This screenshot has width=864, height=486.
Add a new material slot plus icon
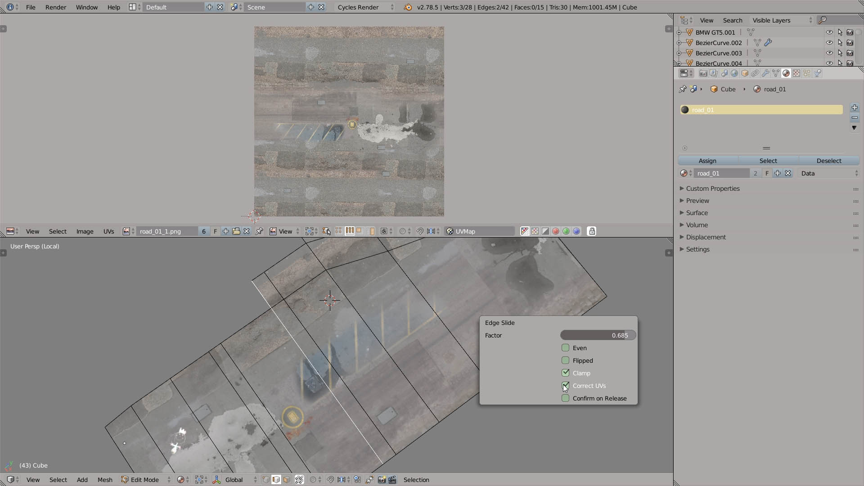click(x=855, y=108)
